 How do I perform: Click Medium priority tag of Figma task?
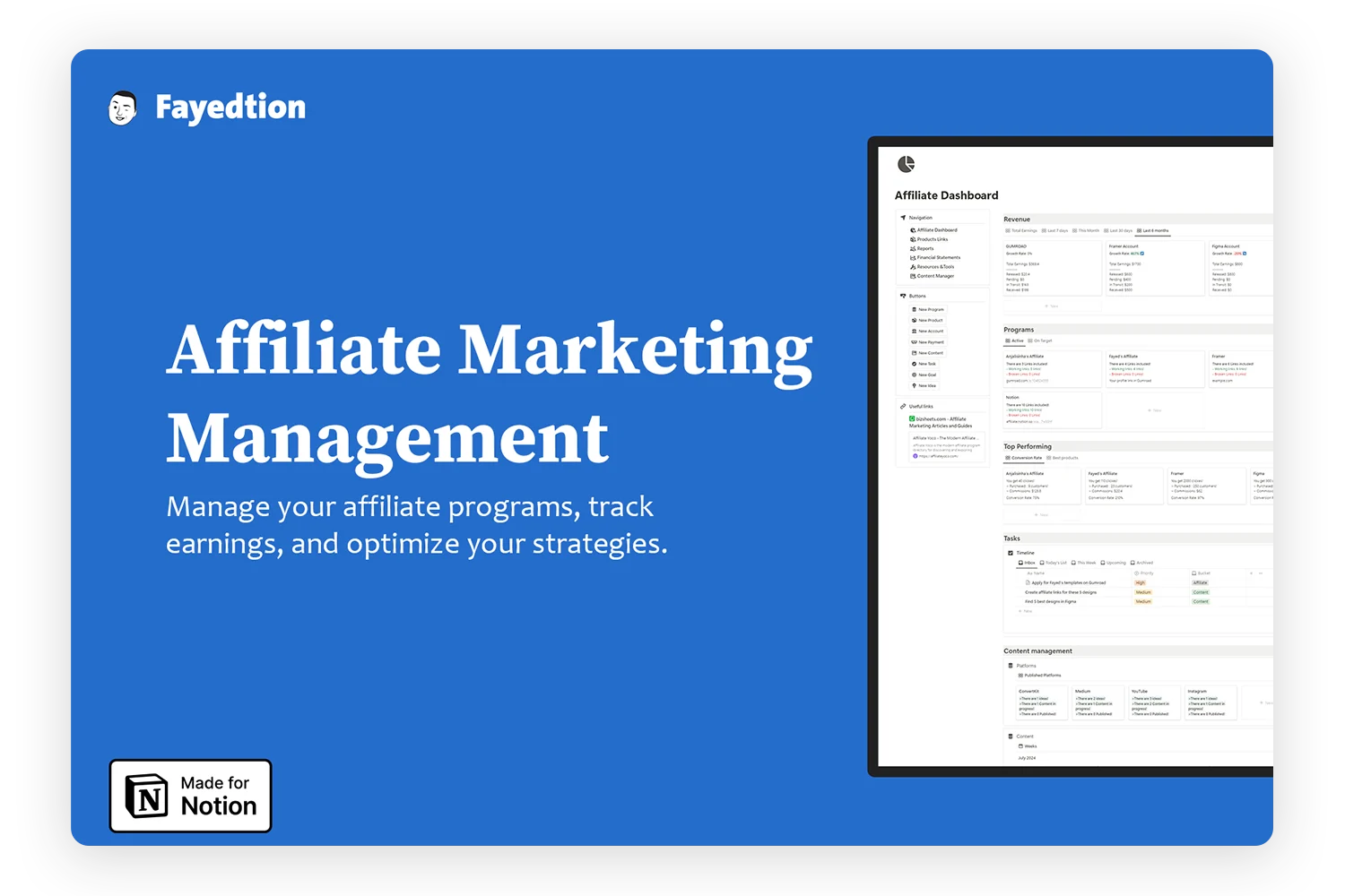click(x=1143, y=601)
